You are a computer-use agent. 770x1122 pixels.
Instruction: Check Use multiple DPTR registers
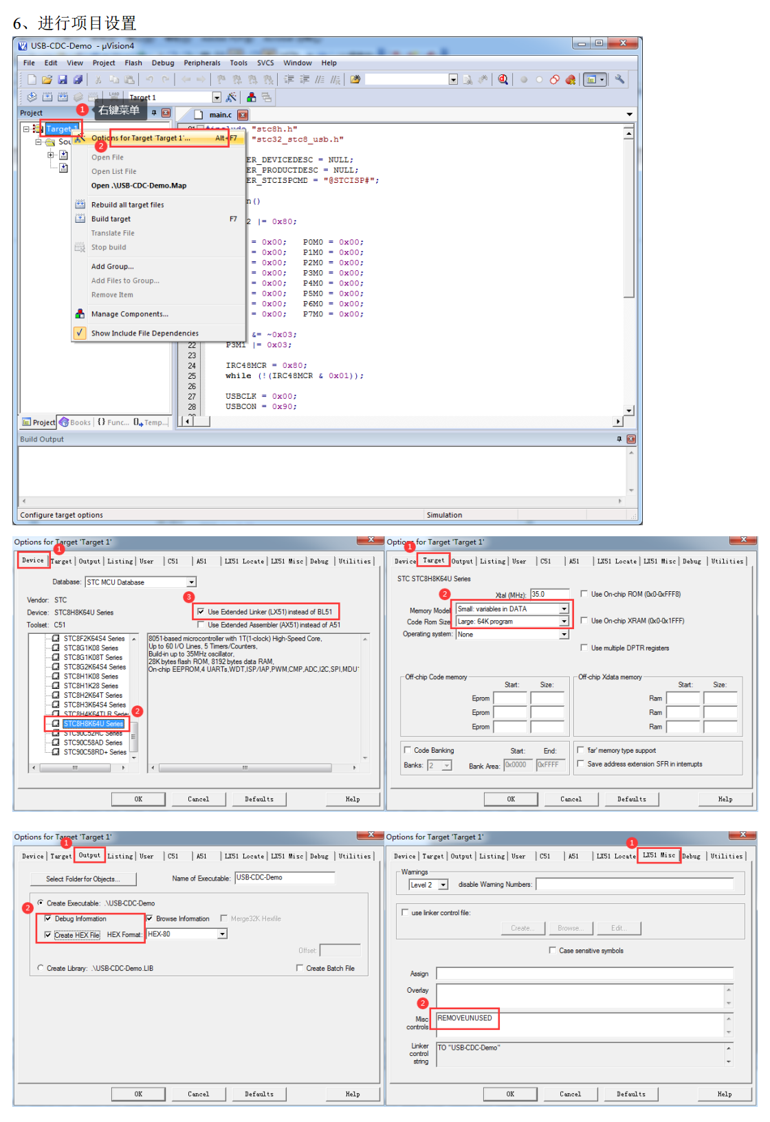584,648
